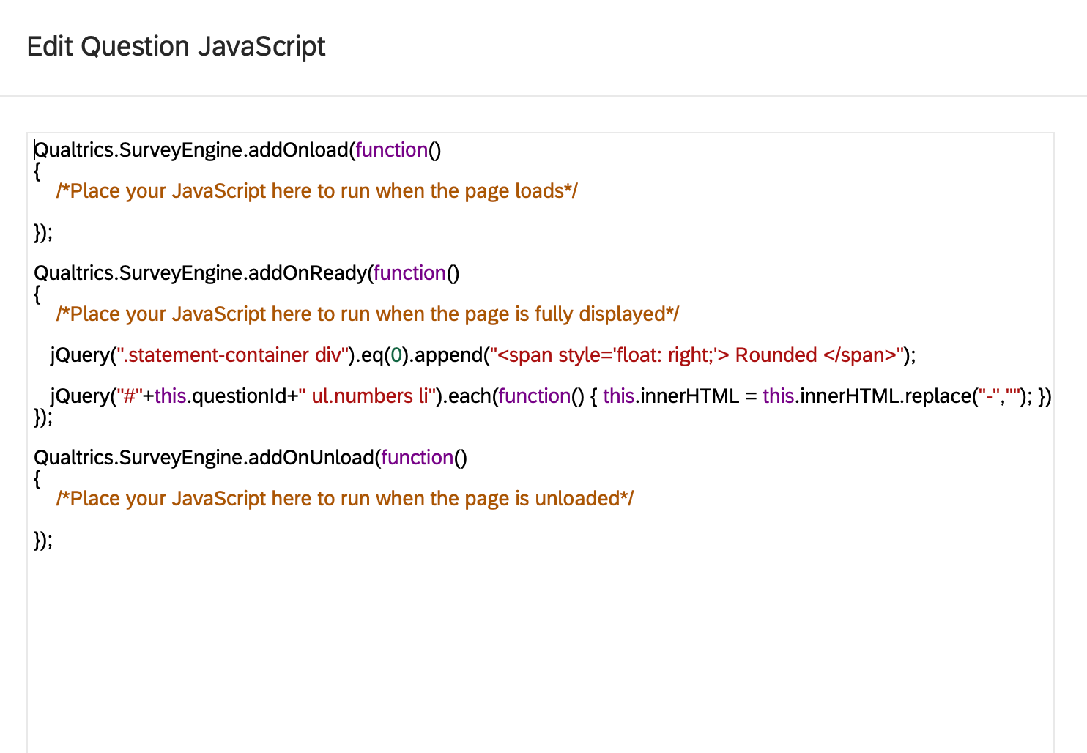Click the jQuery '.statement-container div' append line

click(x=483, y=355)
